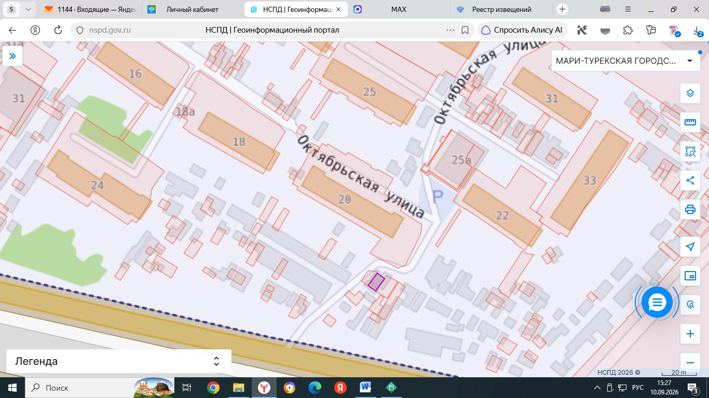Zoom in with the plus button
The width and height of the screenshot is (709, 398).
click(x=690, y=334)
